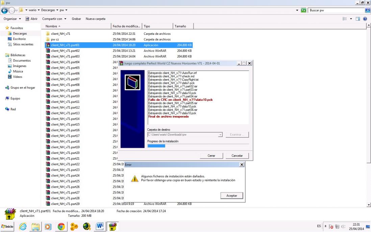Open Microsoft Word taskbar icon

pyautogui.click(x=100, y=227)
